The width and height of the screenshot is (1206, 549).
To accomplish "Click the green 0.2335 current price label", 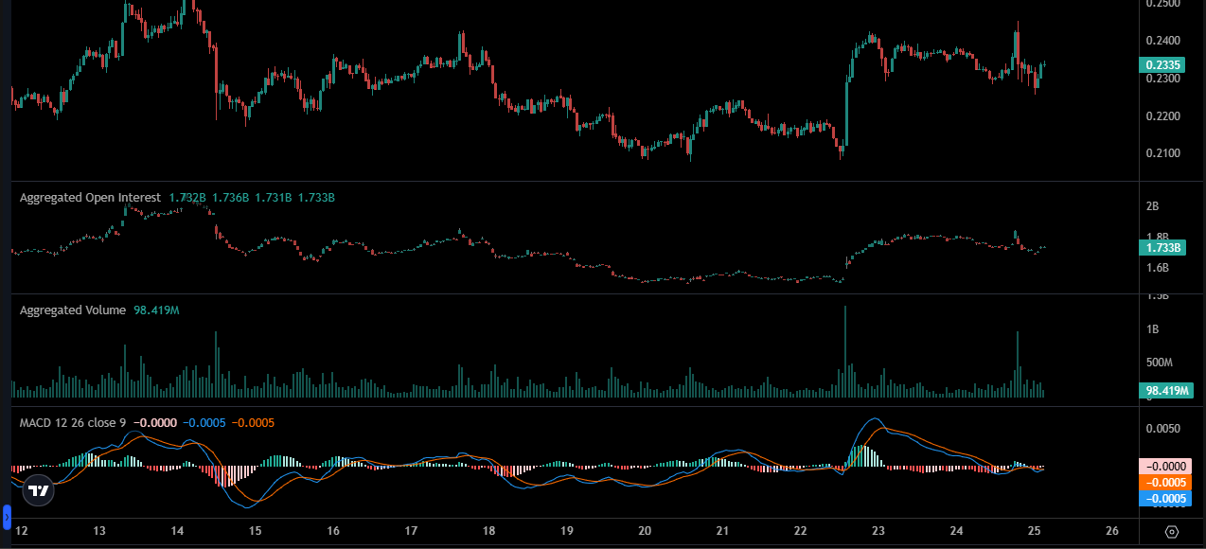I will coord(1162,65).
